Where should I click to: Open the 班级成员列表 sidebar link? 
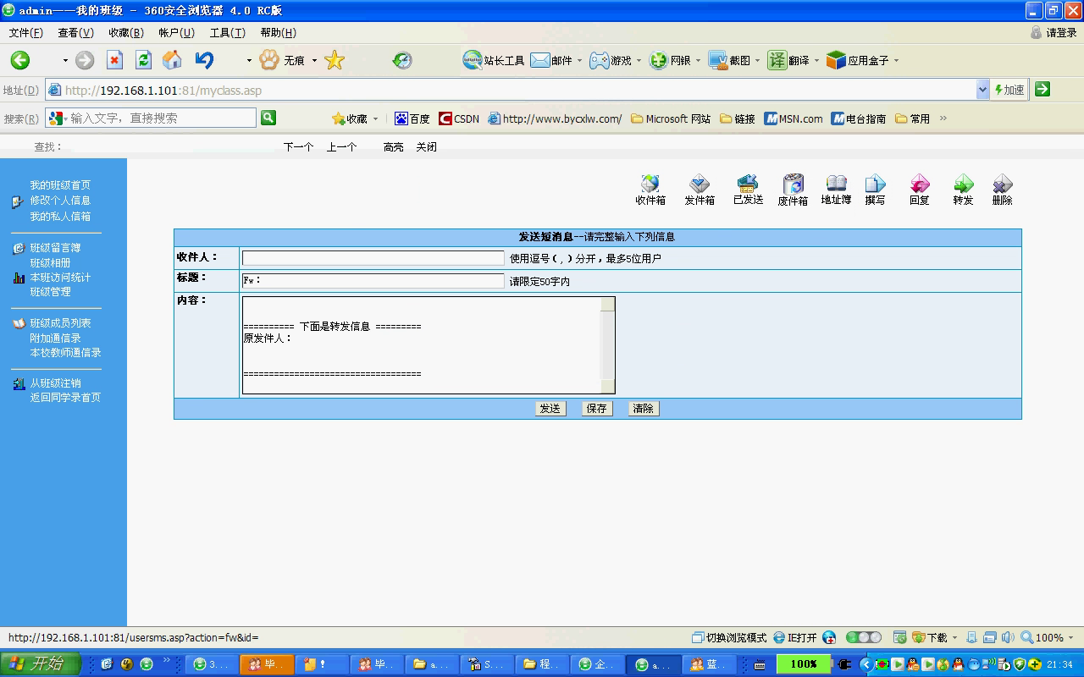(60, 323)
